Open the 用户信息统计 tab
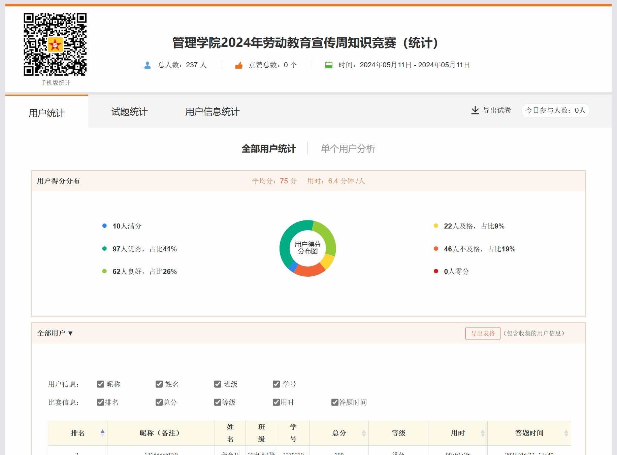This screenshot has width=617, height=455. [212, 112]
